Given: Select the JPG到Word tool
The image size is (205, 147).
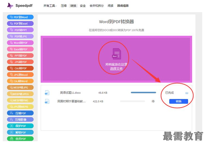Looking at the screenshot, I should [x=20, y=75].
